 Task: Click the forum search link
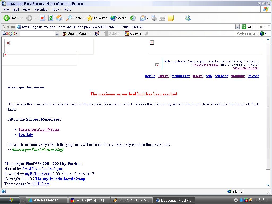coord(197,76)
